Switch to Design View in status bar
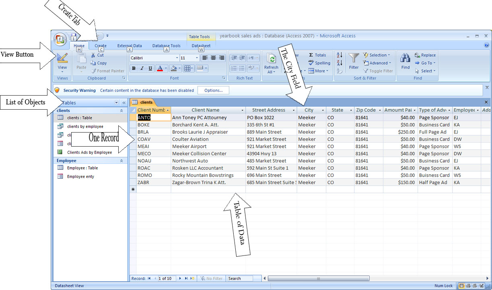 point(482,286)
